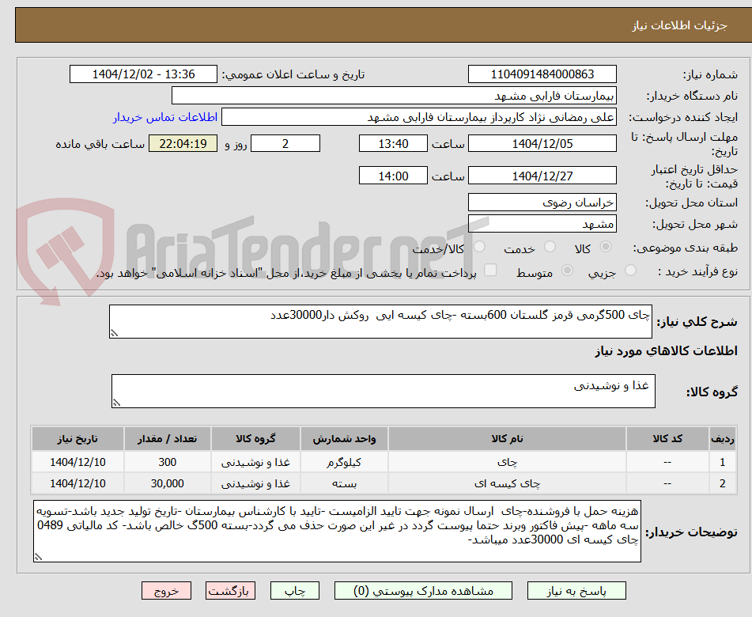The image size is (752, 617).
Task: Click the توضیحات خریدار text area
Action: tap(337, 531)
